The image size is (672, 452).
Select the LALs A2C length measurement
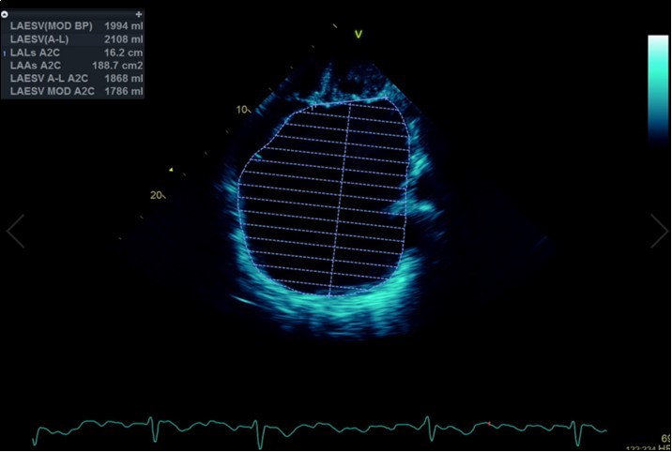coord(75,53)
